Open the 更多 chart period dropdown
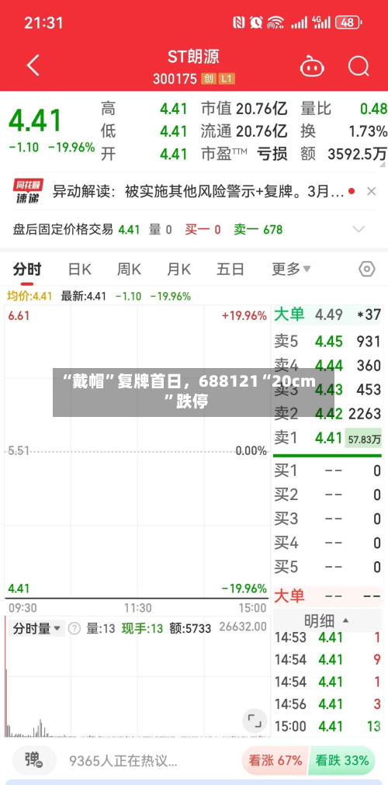The width and height of the screenshot is (388, 785). [x=291, y=269]
